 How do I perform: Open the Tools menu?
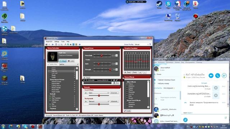click(x=63, y=42)
